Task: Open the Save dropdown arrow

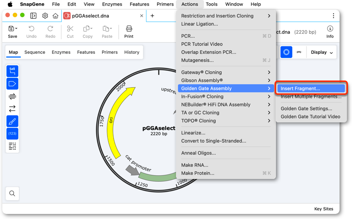Action: 16,29
